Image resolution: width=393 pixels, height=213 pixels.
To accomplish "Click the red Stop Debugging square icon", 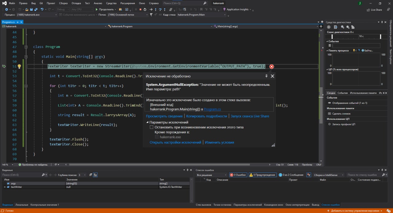I will tap(140, 10).
